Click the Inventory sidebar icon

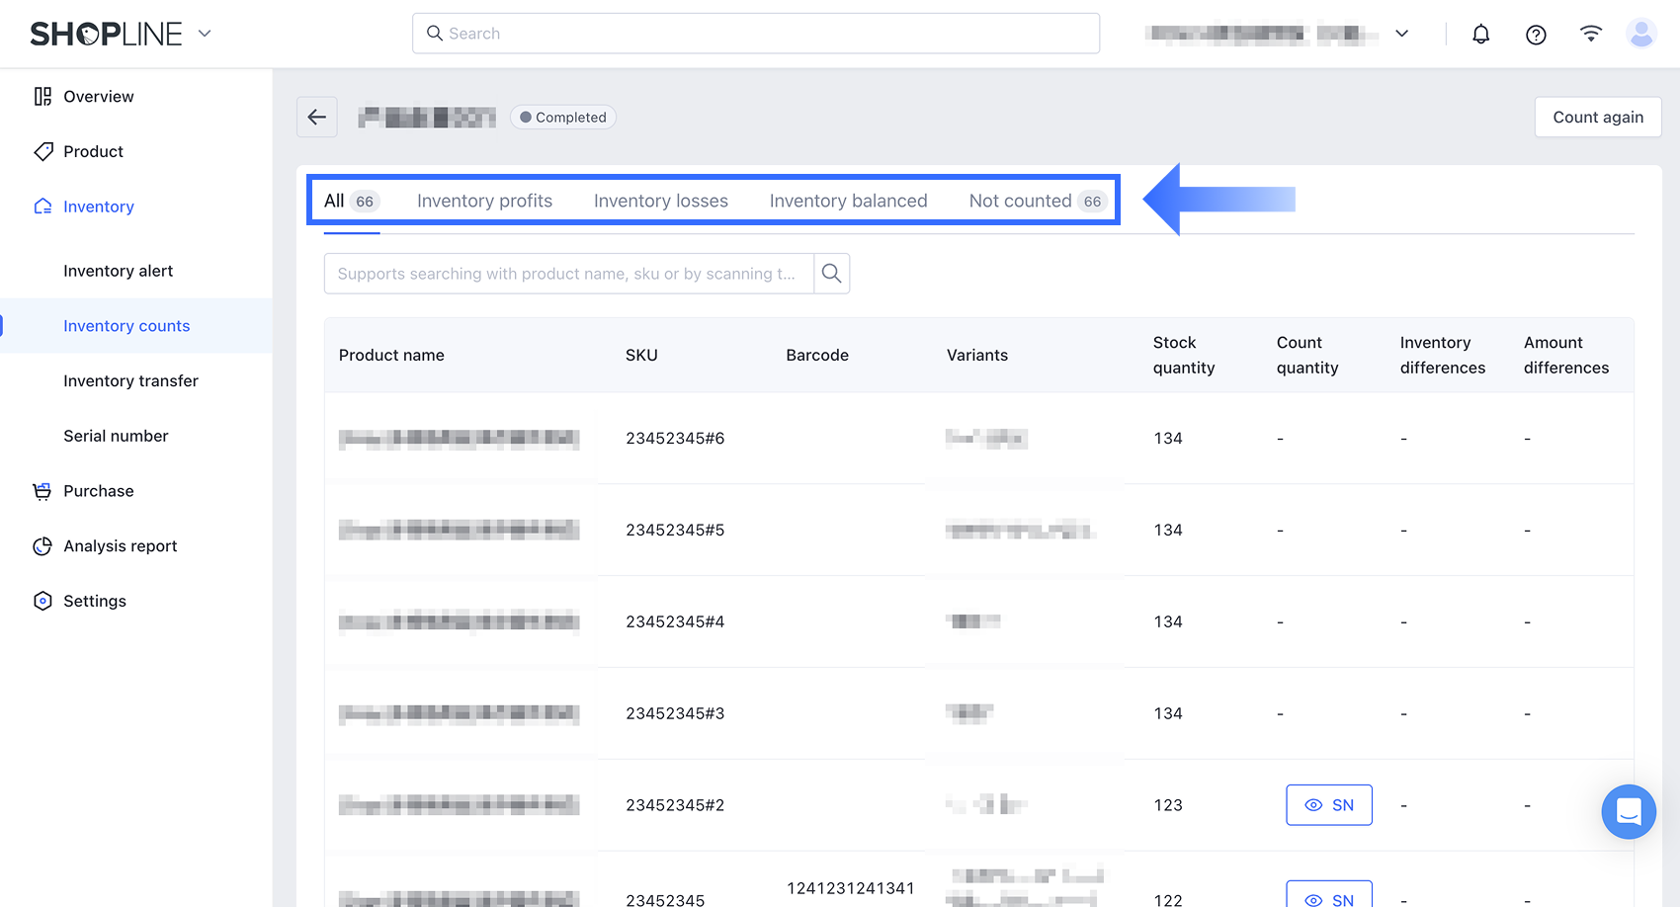click(42, 206)
